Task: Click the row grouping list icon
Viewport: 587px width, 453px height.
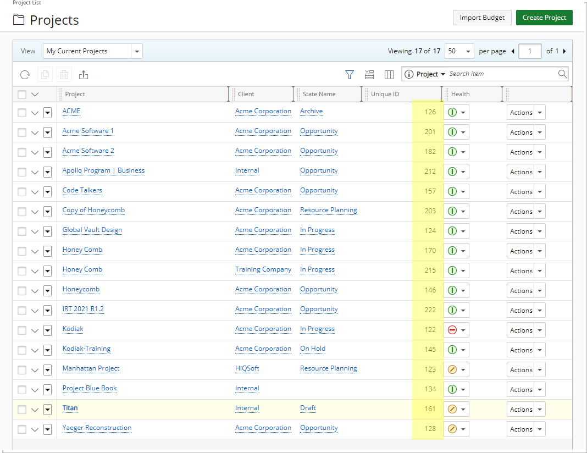Action: [369, 75]
